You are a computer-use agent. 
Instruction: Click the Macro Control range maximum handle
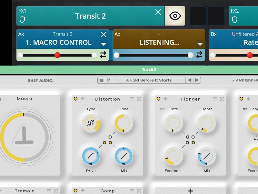[94, 55]
